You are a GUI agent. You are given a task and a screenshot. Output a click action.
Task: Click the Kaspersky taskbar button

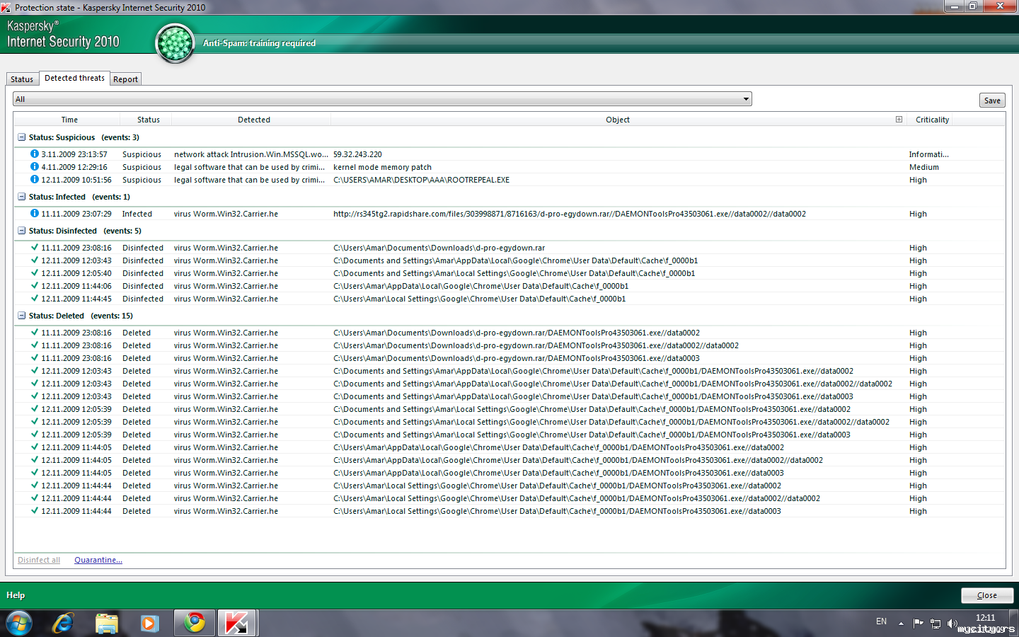238,624
